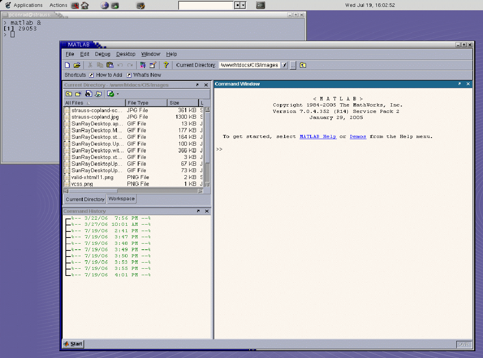Browse for folder with the ellipsis button
The height and width of the screenshot is (358, 483).
(x=293, y=65)
